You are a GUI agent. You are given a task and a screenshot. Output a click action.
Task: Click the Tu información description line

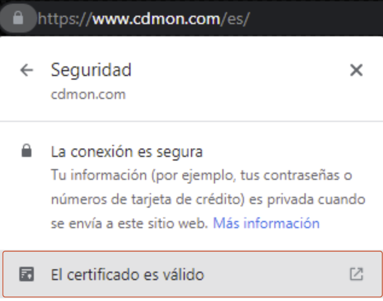(x=202, y=175)
